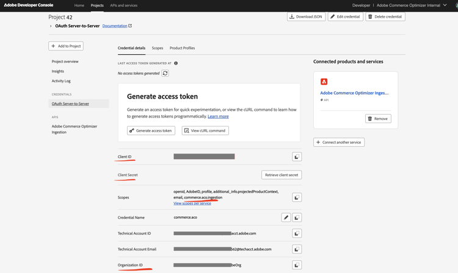The height and width of the screenshot is (273, 458).
Task: Open Adobe Commerce Optimizer Ingestion service link
Action: click(354, 93)
